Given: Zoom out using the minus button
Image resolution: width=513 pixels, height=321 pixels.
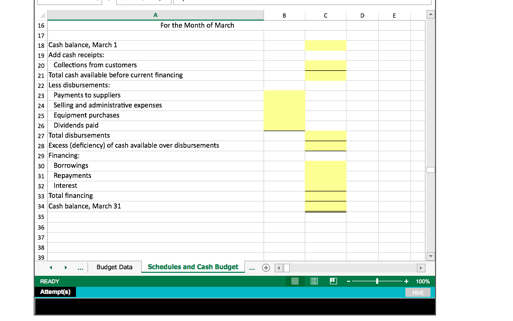Looking at the screenshot, I should [348, 281].
